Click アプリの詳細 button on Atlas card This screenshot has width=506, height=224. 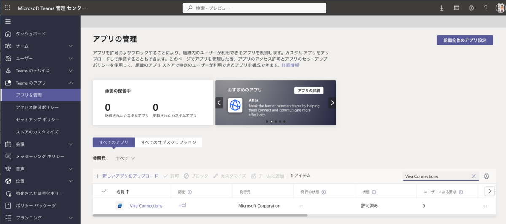(x=309, y=91)
